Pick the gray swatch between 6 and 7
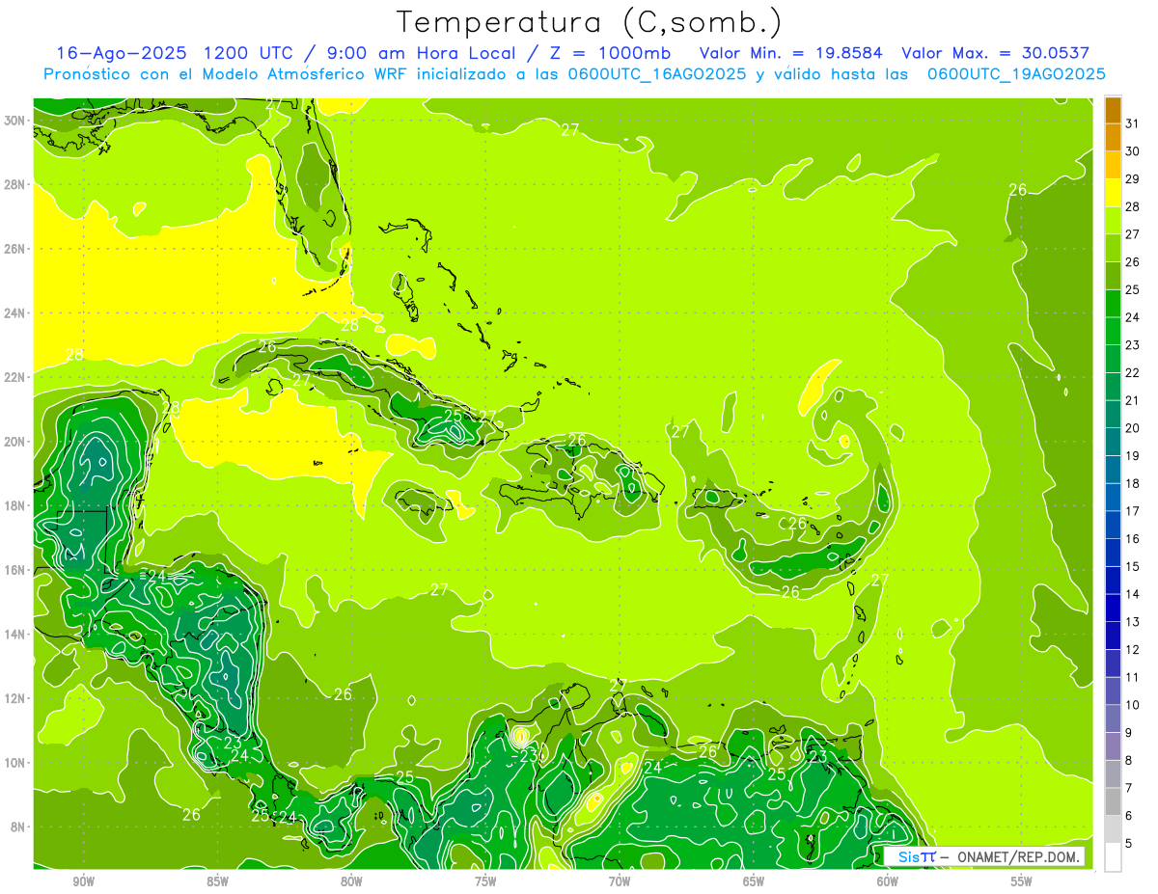This screenshot has height=894, width=1158. coord(1114,802)
